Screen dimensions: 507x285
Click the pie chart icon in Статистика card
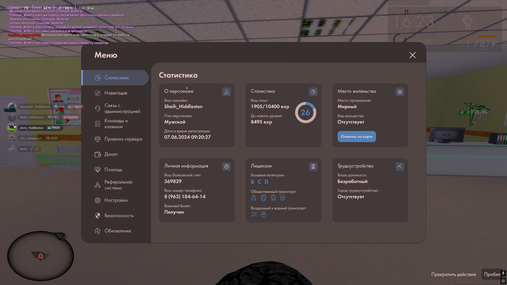point(313,92)
